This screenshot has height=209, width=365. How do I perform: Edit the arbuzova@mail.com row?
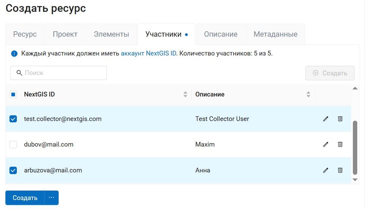[325, 170]
